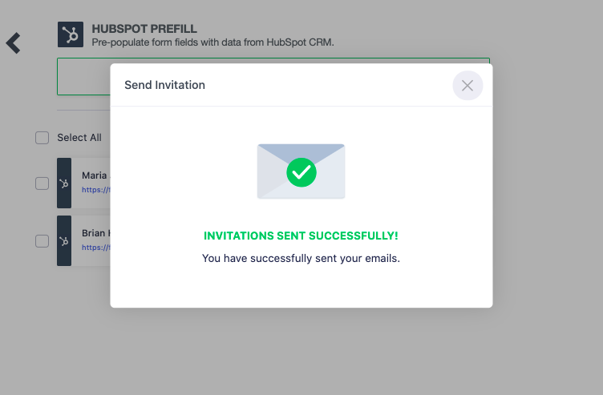The height and width of the screenshot is (395, 603).
Task: Tick the Select All checkbox
Action: pyautogui.click(x=42, y=138)
